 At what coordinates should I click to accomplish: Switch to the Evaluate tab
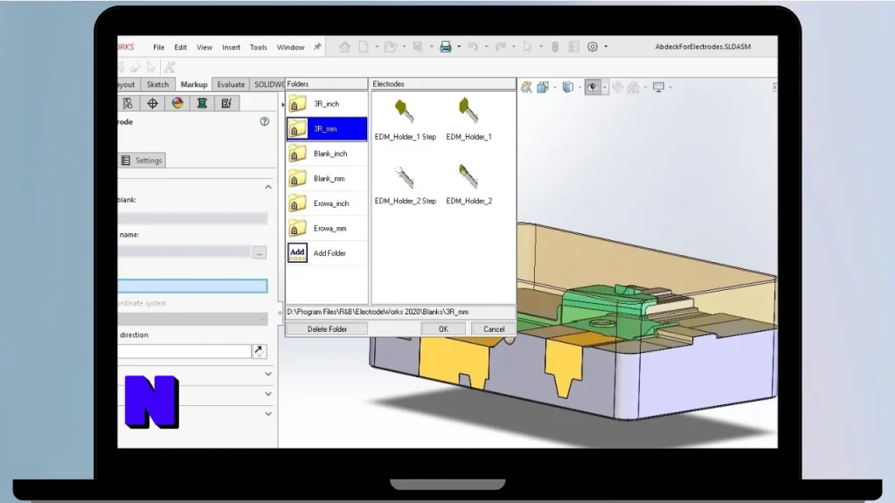click(x=231, y=85)
